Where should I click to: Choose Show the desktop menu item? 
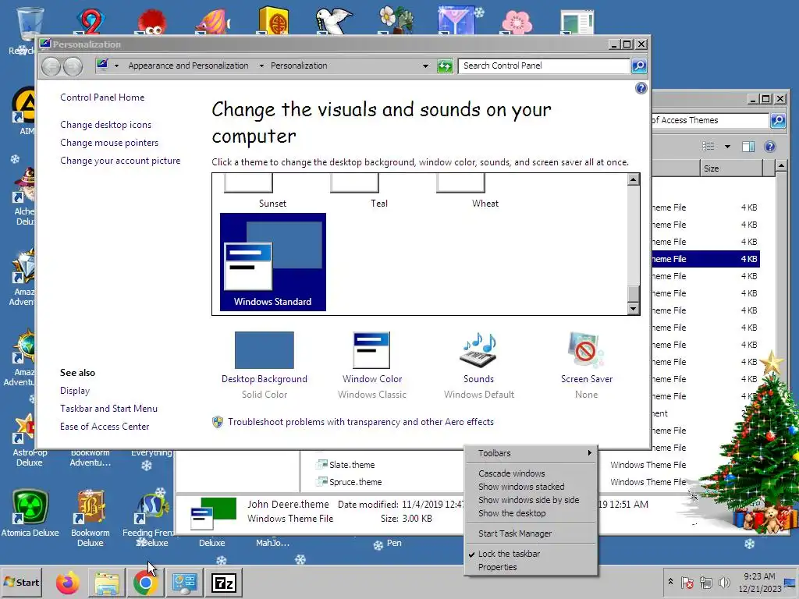pyautogui.click(x=531, y=513)
